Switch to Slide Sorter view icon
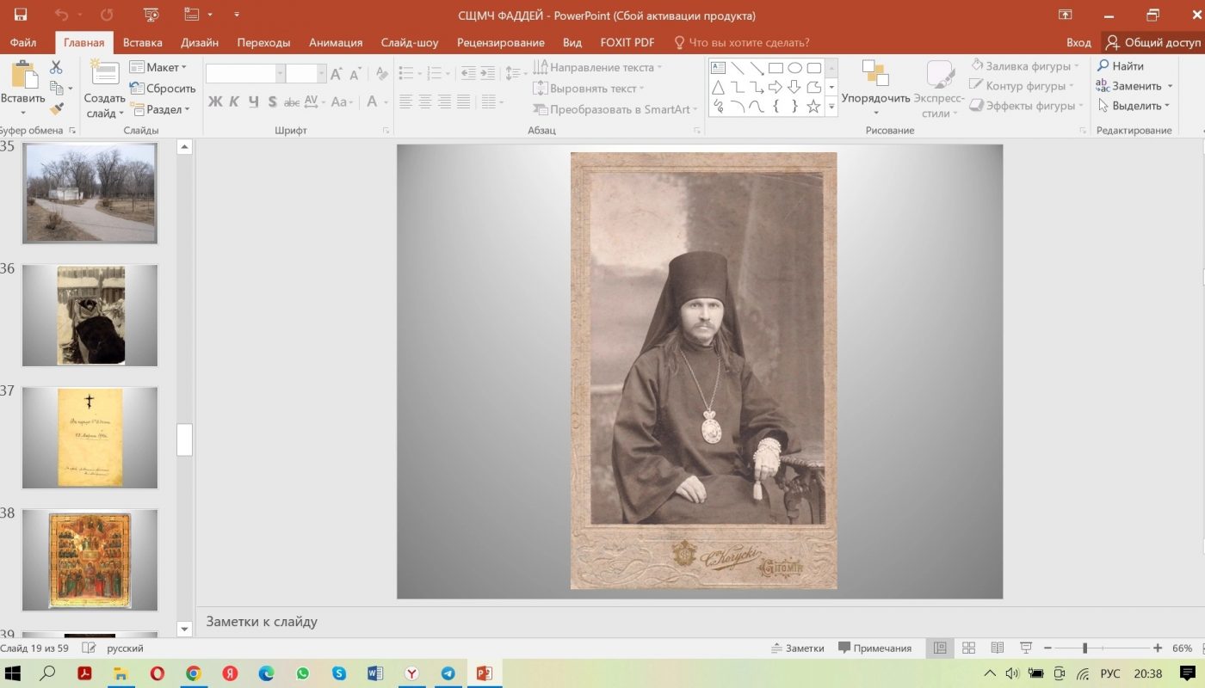Viewport: 1205px width, 688px height. coord(968,648)
